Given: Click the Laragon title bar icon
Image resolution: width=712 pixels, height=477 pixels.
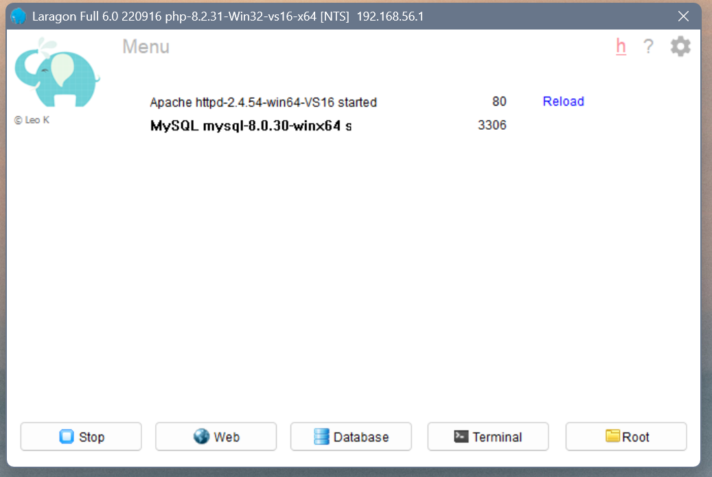Looking at the screenshot, I should pyautogui.click(x=18, y=16).
